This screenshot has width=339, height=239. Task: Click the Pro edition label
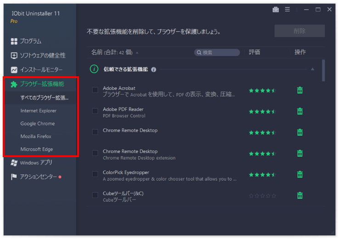coord(14,21)
